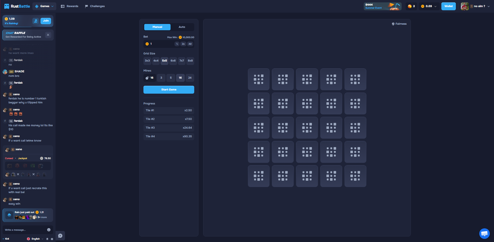Expand the account menu chevron
This screenshot has width=494, height=242.
click(x=488, y=6)
